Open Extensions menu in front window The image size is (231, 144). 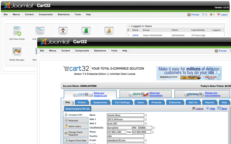[100, 50]
